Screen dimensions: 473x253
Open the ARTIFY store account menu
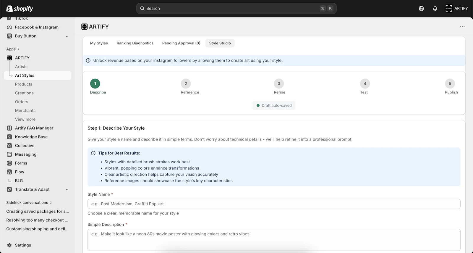pyautogui.click(x=456, y=9)
